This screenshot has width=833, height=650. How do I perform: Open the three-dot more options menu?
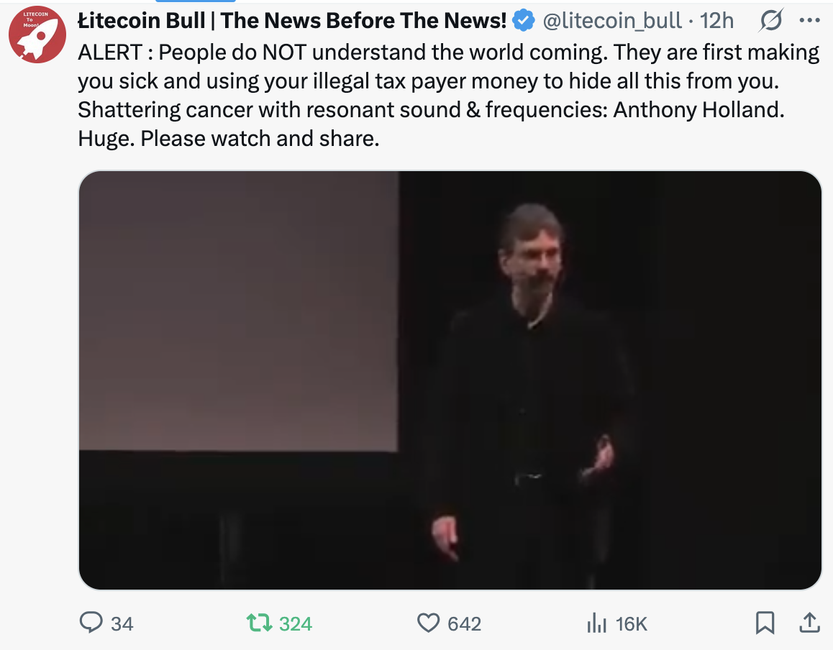click(809, 20)
